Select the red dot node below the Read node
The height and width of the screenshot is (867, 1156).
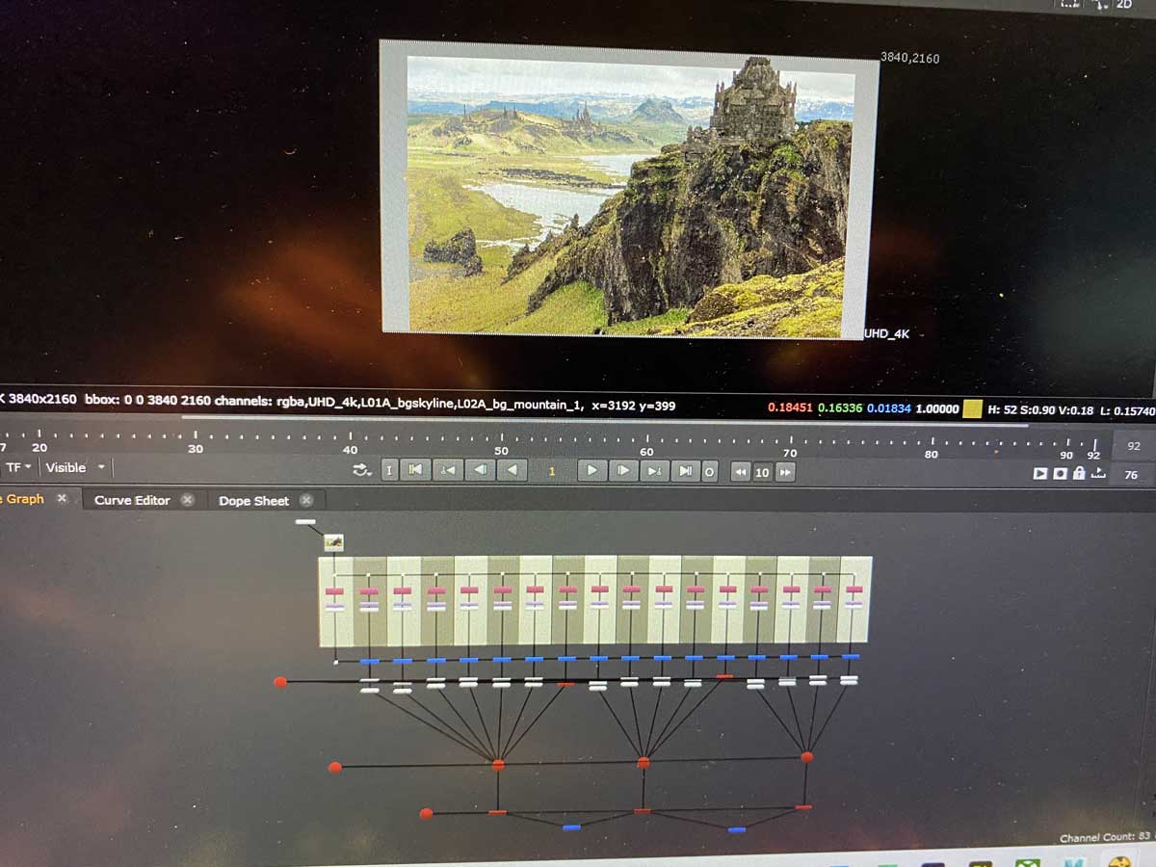[280, 682]
